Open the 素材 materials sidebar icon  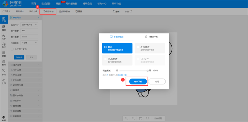pyautogui.click(x=4, y=63)
